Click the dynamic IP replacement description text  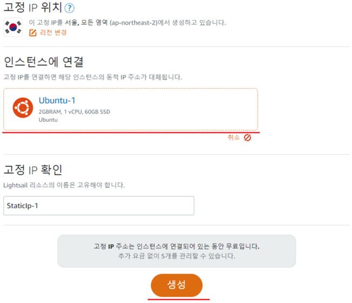(x=93, y=77)
